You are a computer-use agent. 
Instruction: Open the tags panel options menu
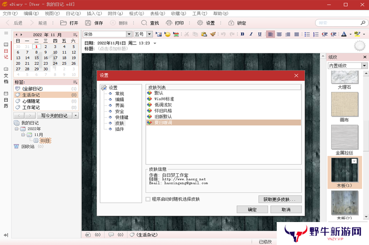click(75, 82)
